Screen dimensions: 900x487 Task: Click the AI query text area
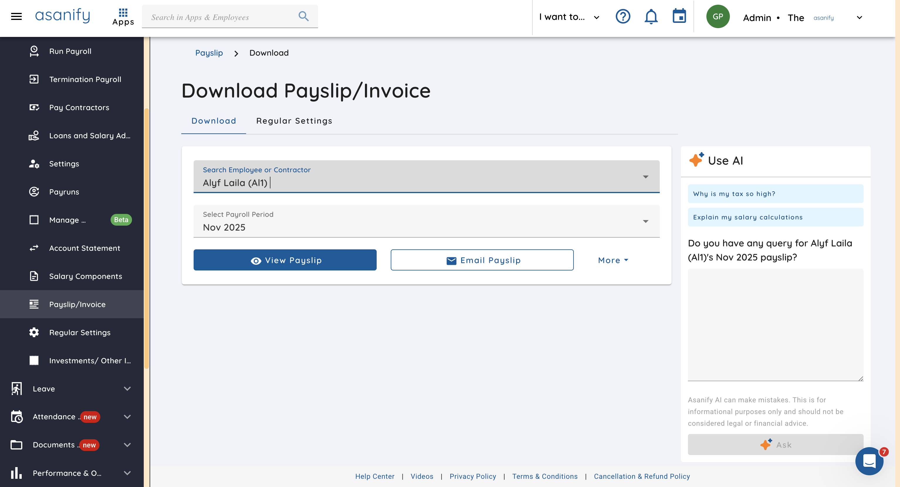pos(775,325)
